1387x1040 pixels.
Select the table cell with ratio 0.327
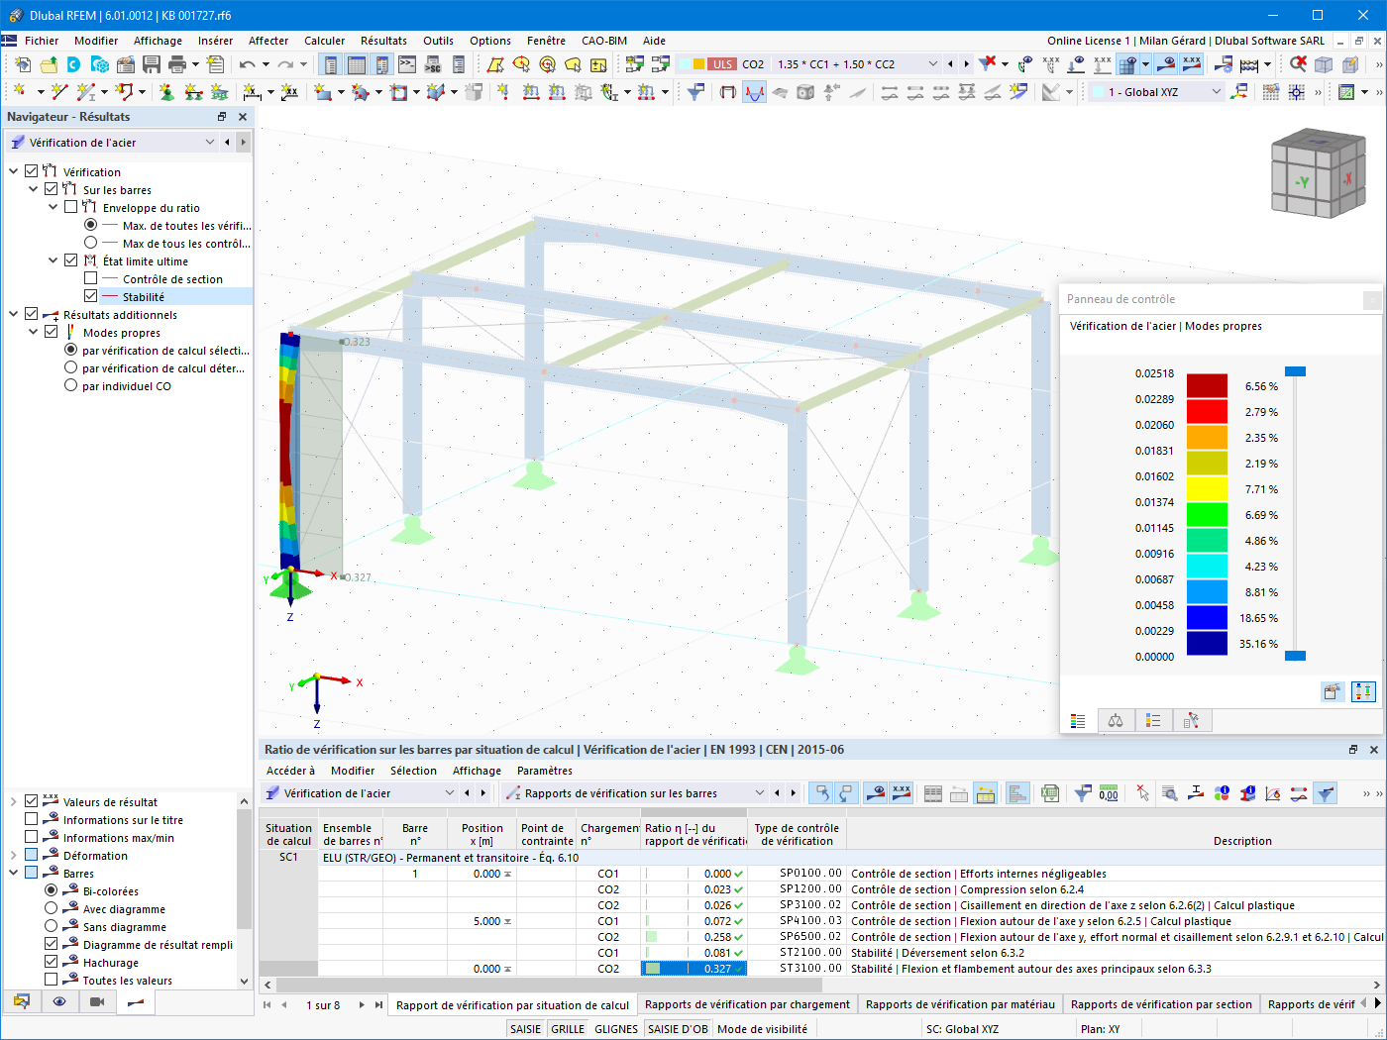pyautogui.click(x=693, y=969)
